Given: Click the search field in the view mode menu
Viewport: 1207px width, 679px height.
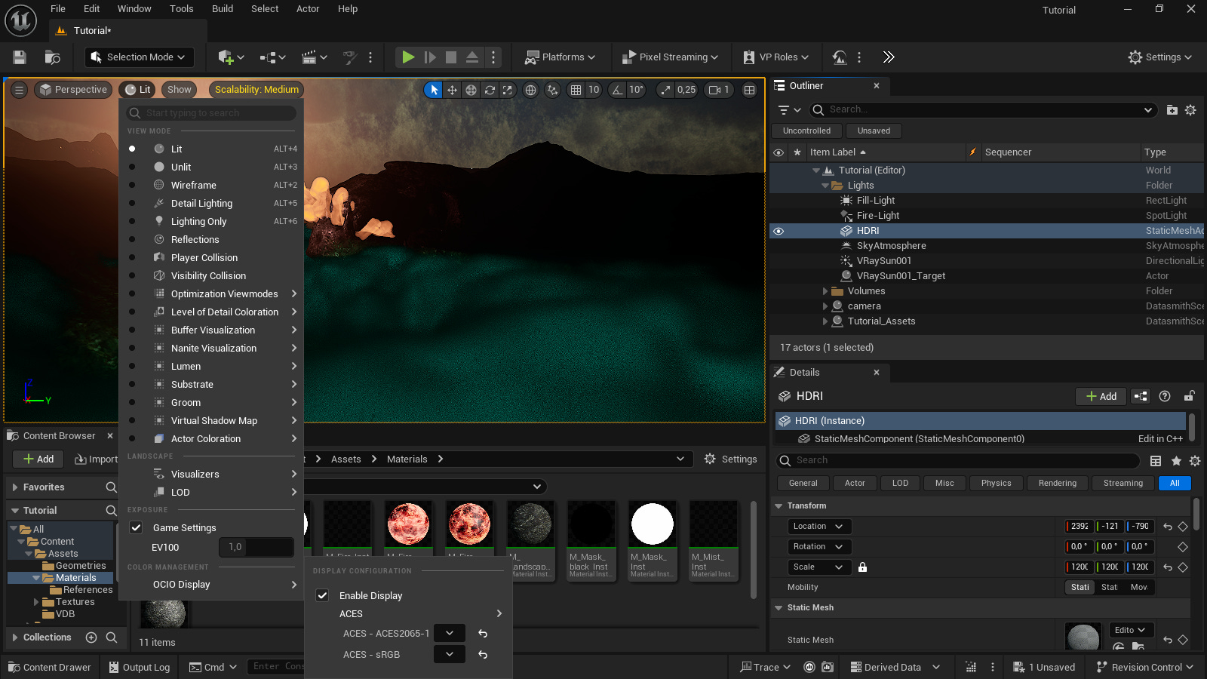Looking at the screenshot, I should click(x=212, y=113).
